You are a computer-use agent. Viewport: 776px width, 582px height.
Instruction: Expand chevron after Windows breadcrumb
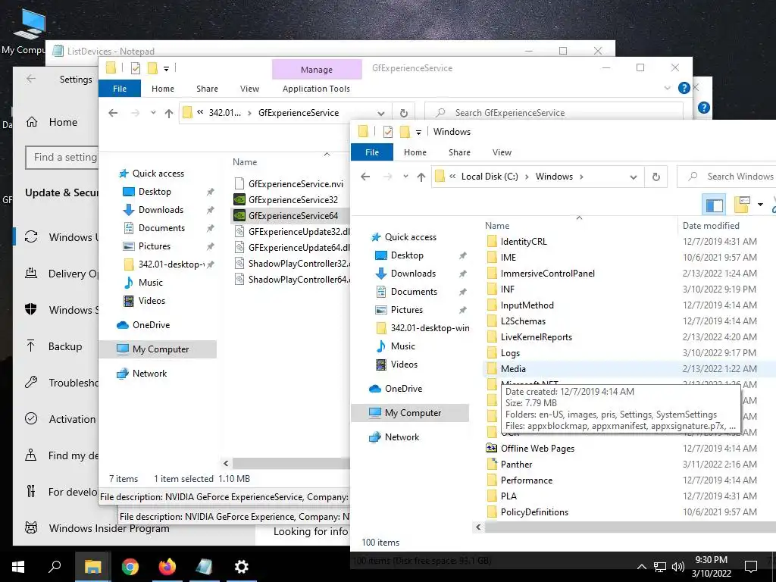tap(581, 177)
